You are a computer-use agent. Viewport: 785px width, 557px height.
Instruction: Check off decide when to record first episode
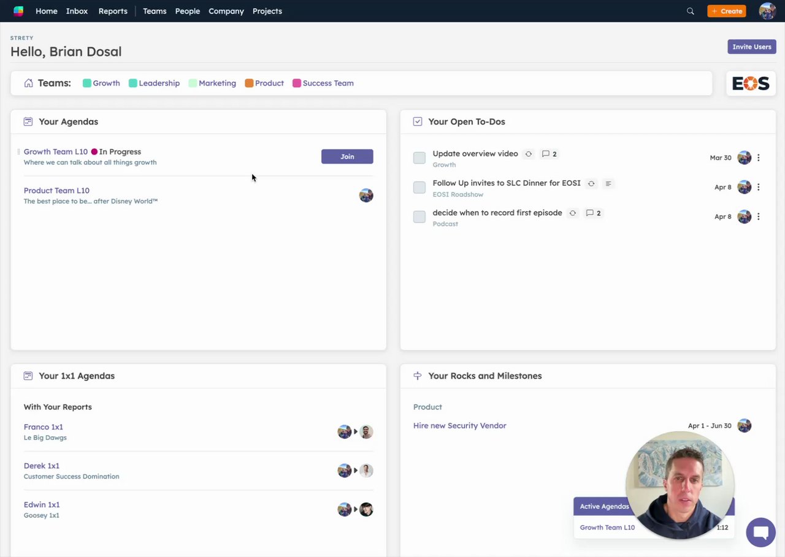click(x=419, y=216)
